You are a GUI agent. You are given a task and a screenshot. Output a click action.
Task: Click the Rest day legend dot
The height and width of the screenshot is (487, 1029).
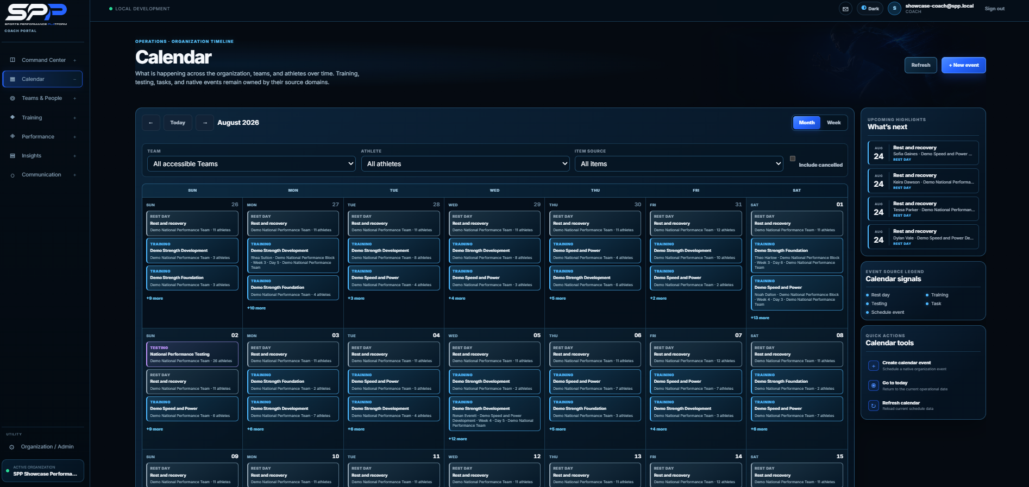[x=868, y=295]
